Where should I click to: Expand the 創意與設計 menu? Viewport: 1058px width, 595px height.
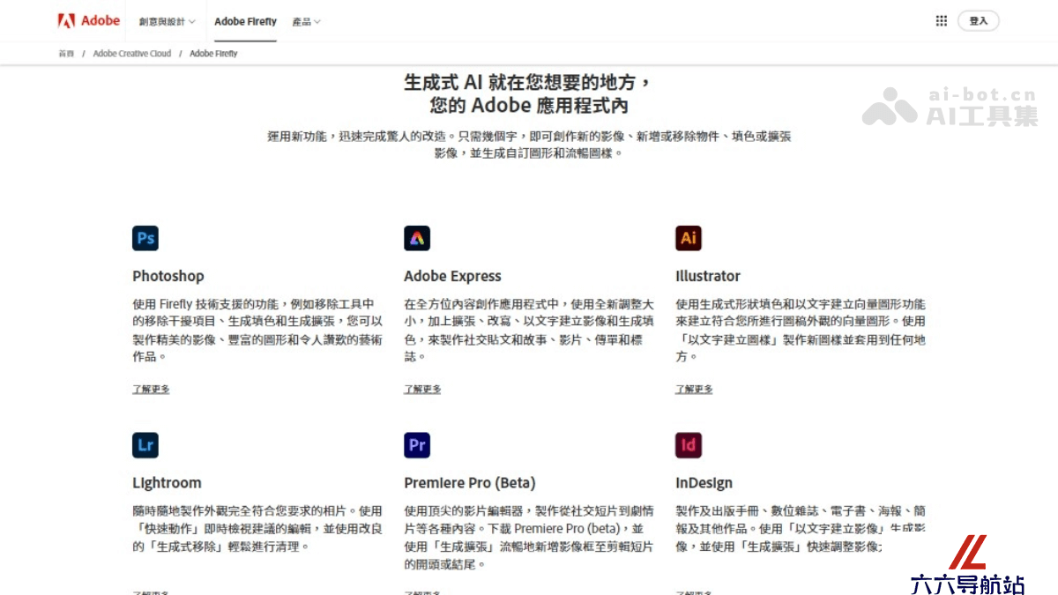tap(167, 21)
